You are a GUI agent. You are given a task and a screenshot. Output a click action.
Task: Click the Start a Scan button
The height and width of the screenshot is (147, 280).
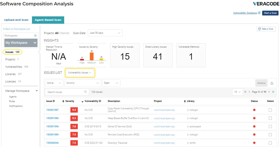tap(270, 13)
